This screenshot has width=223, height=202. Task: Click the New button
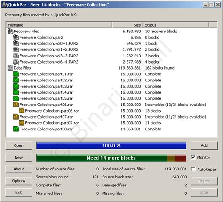[x=19, y=157]
